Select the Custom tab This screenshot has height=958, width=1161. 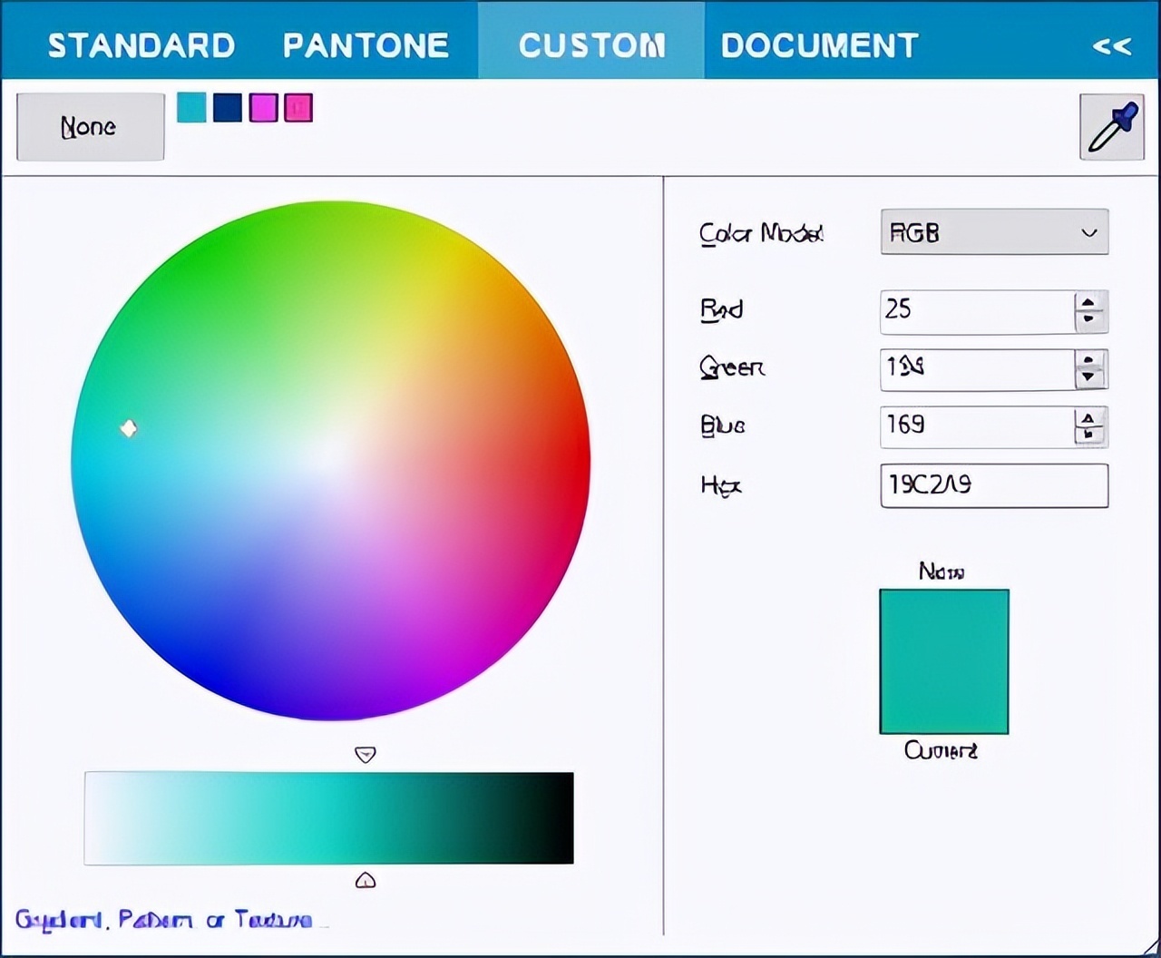(x=591, y=45)
